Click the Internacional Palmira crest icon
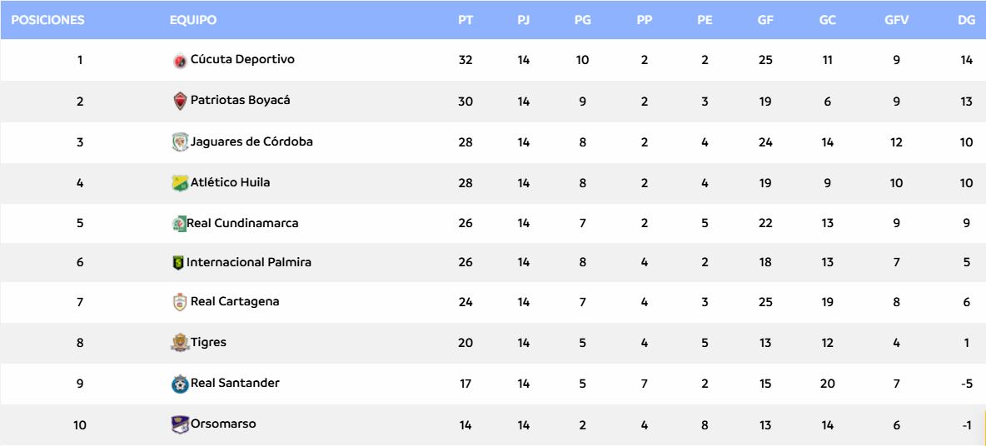The image size is (986, 446). pos(177,264)
